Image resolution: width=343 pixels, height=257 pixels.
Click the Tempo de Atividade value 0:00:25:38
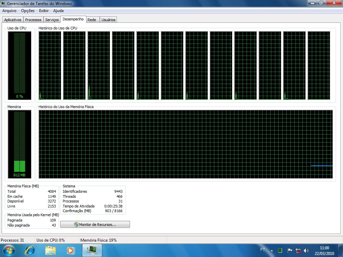(x=113, y=206)
